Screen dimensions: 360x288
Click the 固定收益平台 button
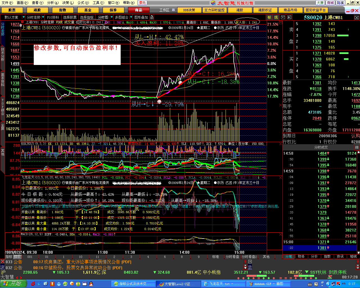[x=316, y=10]
